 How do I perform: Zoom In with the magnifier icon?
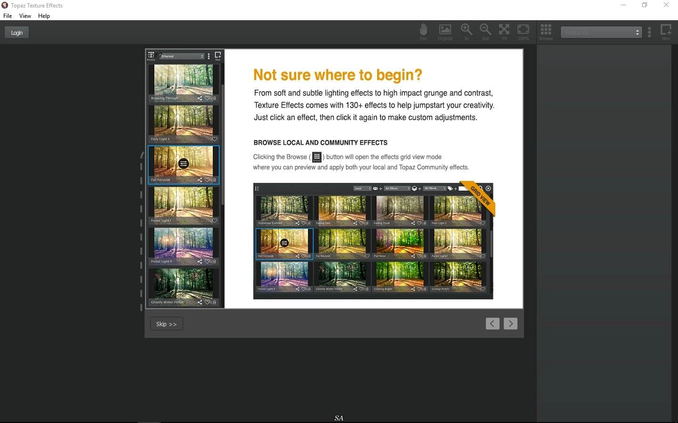(x=467, y=32)
